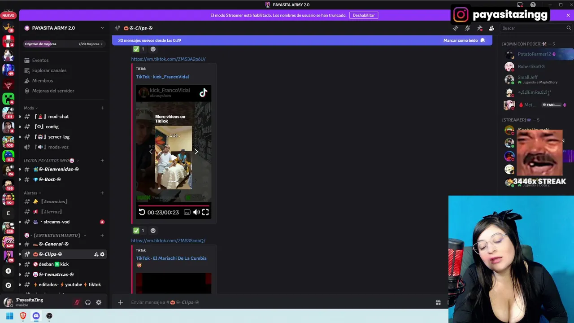Enter fullscreen on TikTok video
This screenshot has height=323, width=574.
point(205,212)
